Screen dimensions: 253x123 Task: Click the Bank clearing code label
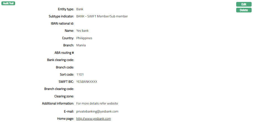(x=61, y=60)
